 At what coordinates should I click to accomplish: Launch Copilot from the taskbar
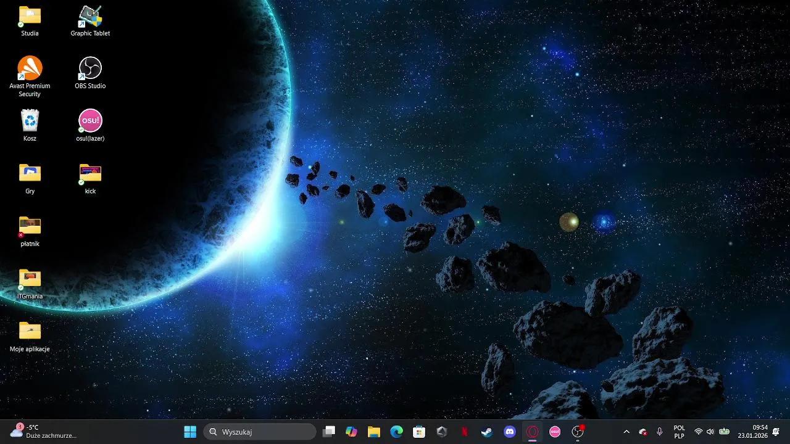point(351,432)
